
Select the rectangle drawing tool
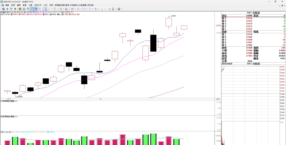84,9
